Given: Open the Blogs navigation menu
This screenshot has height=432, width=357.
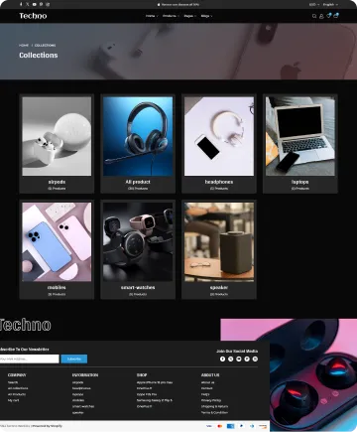Looking at the screenshot, I should (206, 16).
